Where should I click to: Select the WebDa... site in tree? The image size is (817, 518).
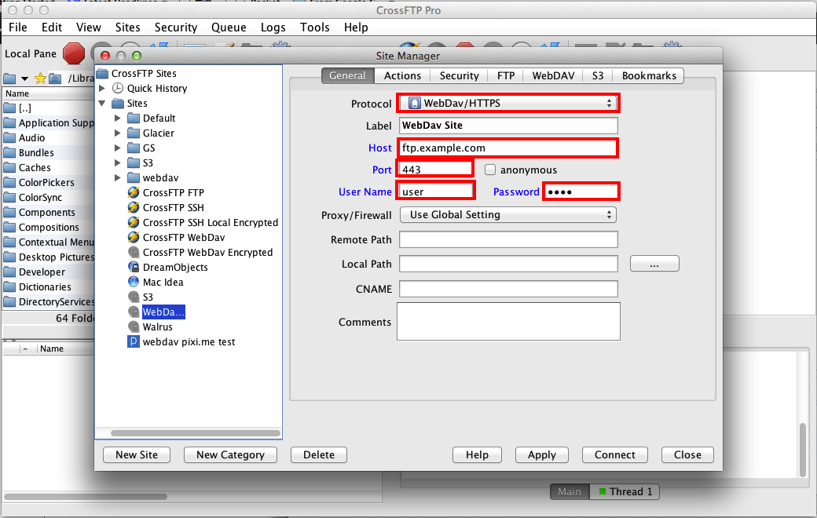tap(163, 312)
